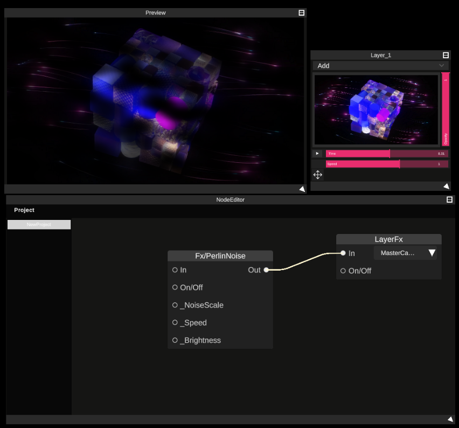The height and width of the screenshot is (428, 459).
Task: Select the four-arrow move icon in Layer_1
Action: 317,175
